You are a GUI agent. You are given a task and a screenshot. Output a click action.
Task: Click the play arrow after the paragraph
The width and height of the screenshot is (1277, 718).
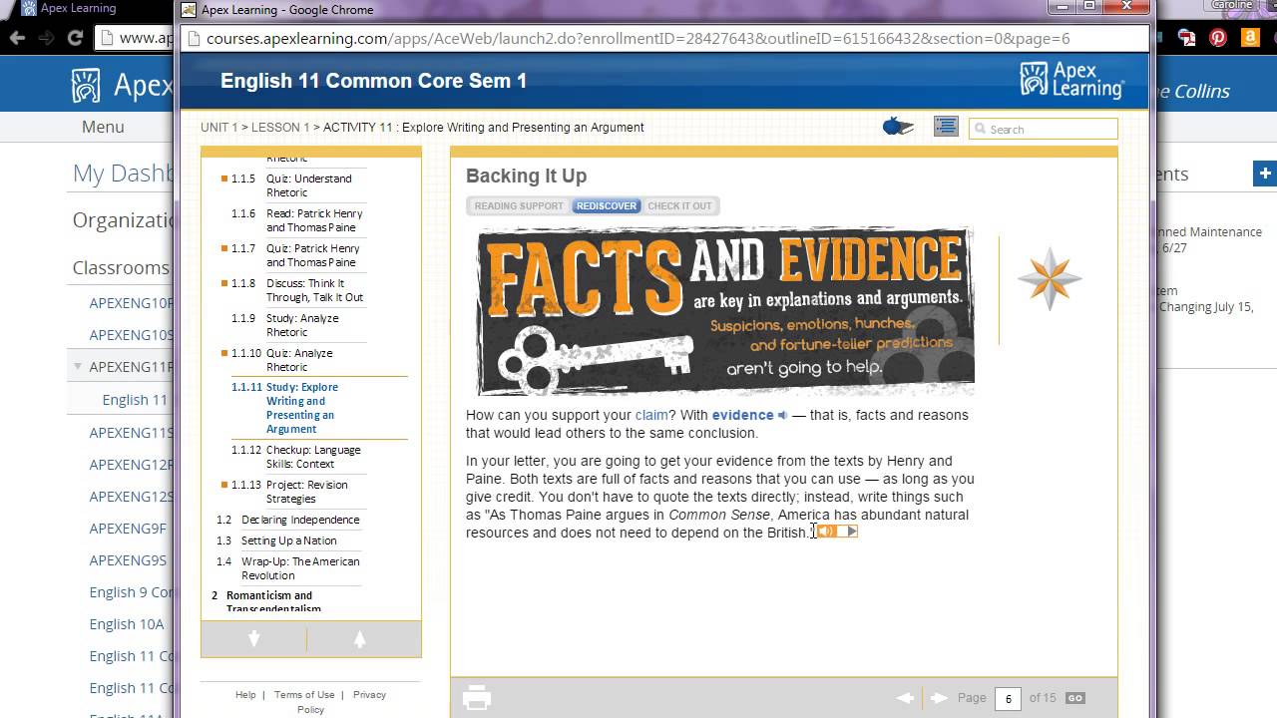(851, 532)
